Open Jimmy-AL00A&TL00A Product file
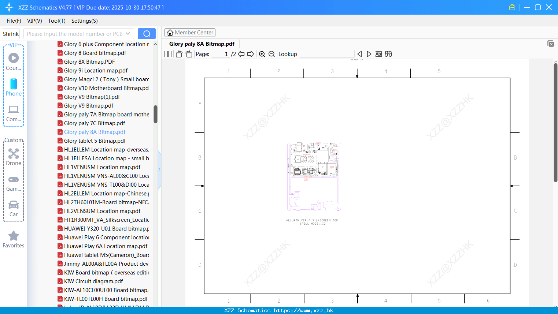This screenshot has height=314, width=558. [x=103, y=264]
